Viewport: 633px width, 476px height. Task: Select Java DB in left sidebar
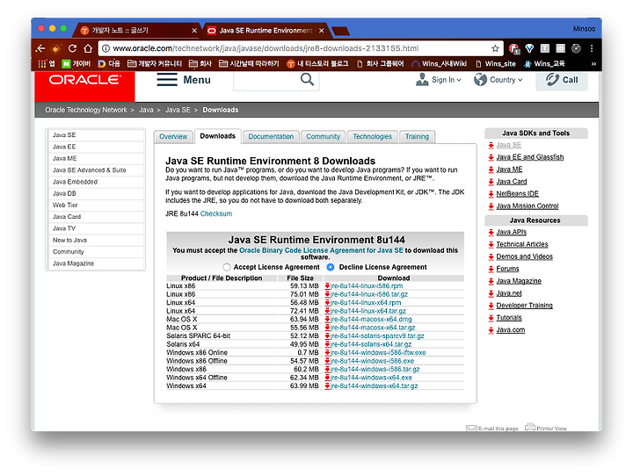(x=96, y=193)
